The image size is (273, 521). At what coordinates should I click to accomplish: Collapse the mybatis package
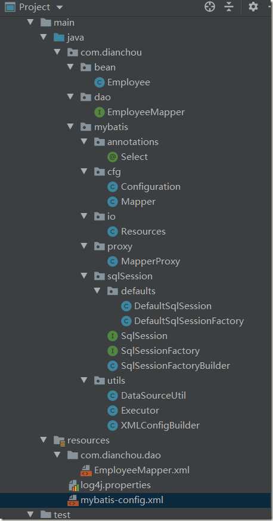point(70,127)
